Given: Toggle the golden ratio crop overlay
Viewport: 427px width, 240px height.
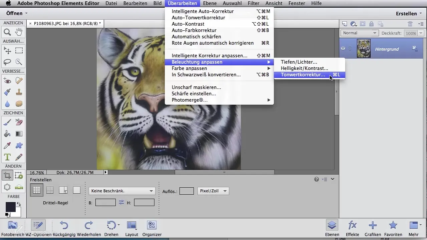Looking at the screenshot, I should point(63,190).
